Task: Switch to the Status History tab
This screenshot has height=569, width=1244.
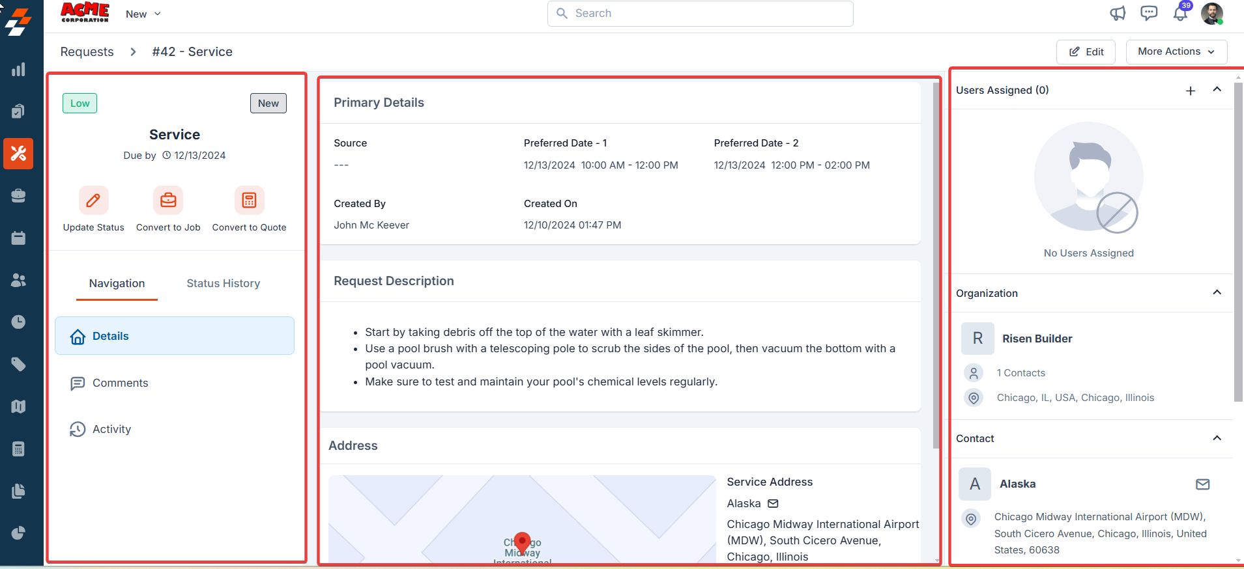Action: (224, 283)
